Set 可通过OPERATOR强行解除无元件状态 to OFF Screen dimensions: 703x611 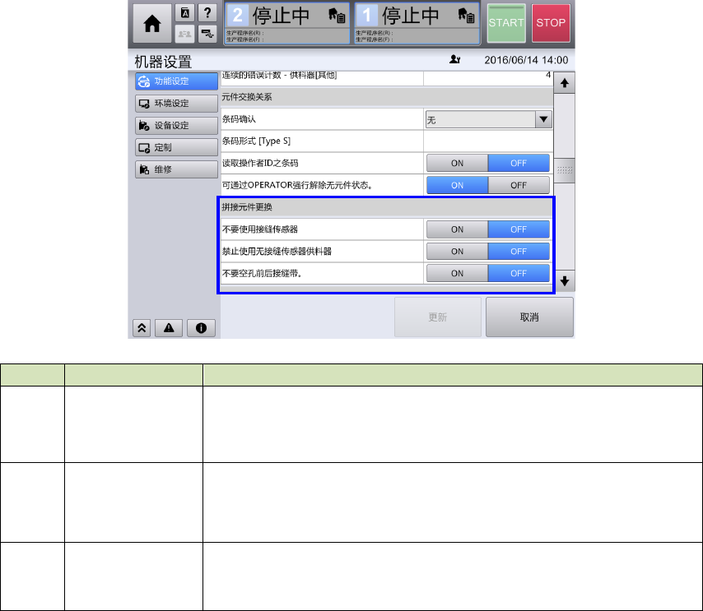[519, 185]
